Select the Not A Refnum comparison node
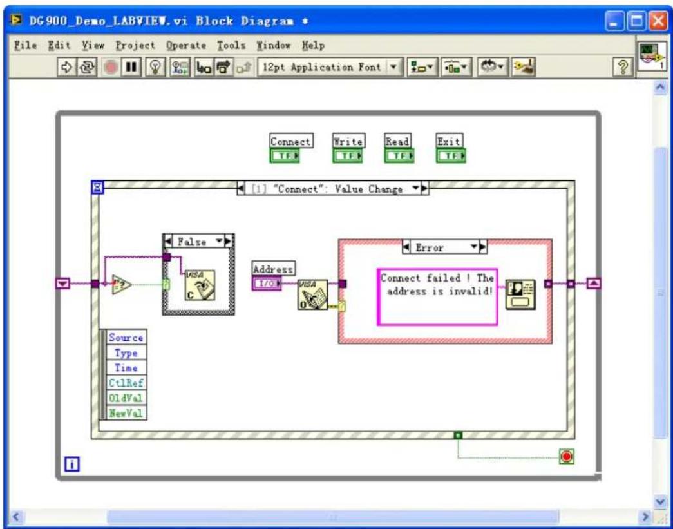 [x=122, y=284]
